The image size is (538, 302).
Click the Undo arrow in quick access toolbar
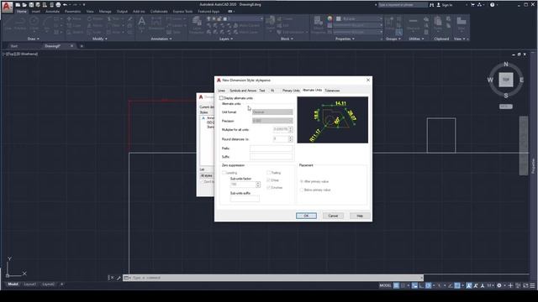pos(65,5)
